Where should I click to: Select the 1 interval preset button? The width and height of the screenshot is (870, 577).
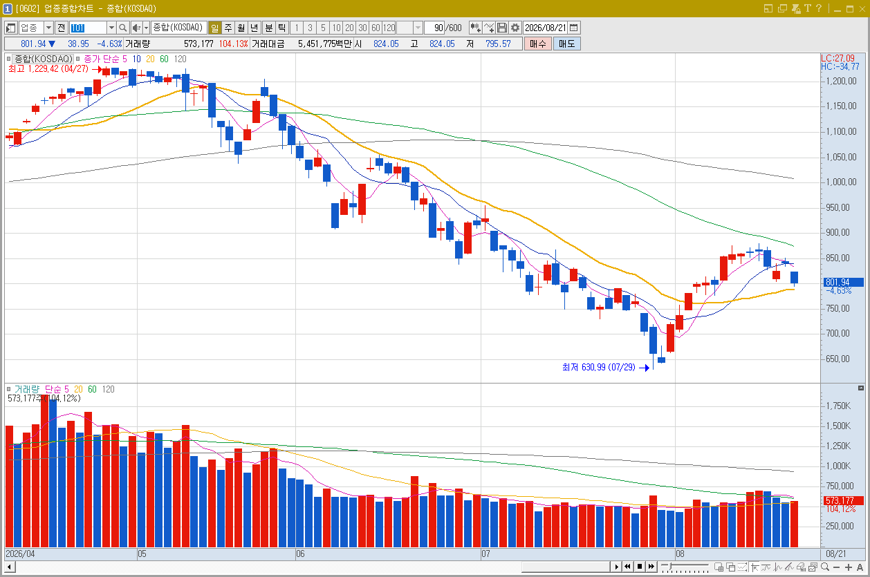pyautogui.click(x=297, y=28)
